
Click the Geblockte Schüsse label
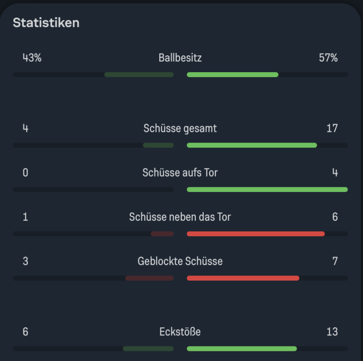(180, 261)
